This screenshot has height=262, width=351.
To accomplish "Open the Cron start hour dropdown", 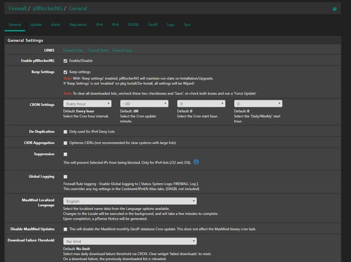I will click(201, 104).
